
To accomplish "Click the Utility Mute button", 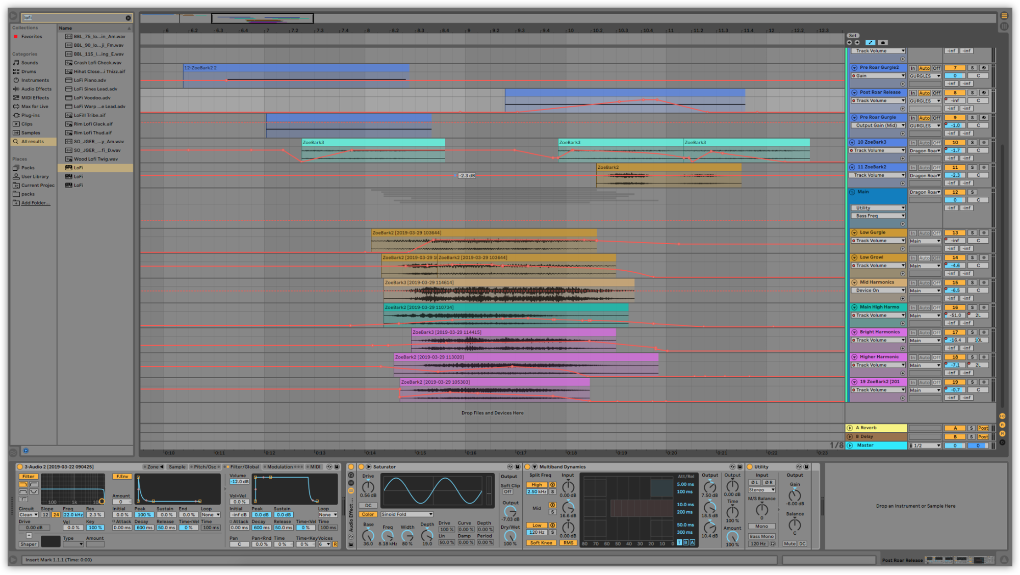I will coord(789,544).
